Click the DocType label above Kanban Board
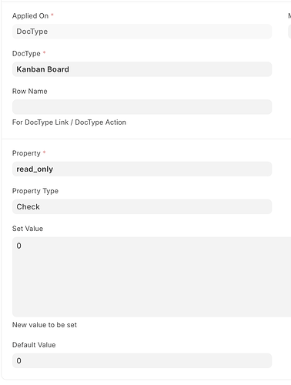The image size is (291, 385). (x=26, y=54)
